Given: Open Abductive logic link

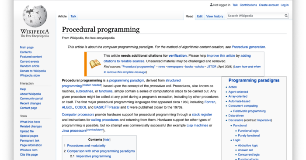Looking at the screenshot, I should click(248, 146).
